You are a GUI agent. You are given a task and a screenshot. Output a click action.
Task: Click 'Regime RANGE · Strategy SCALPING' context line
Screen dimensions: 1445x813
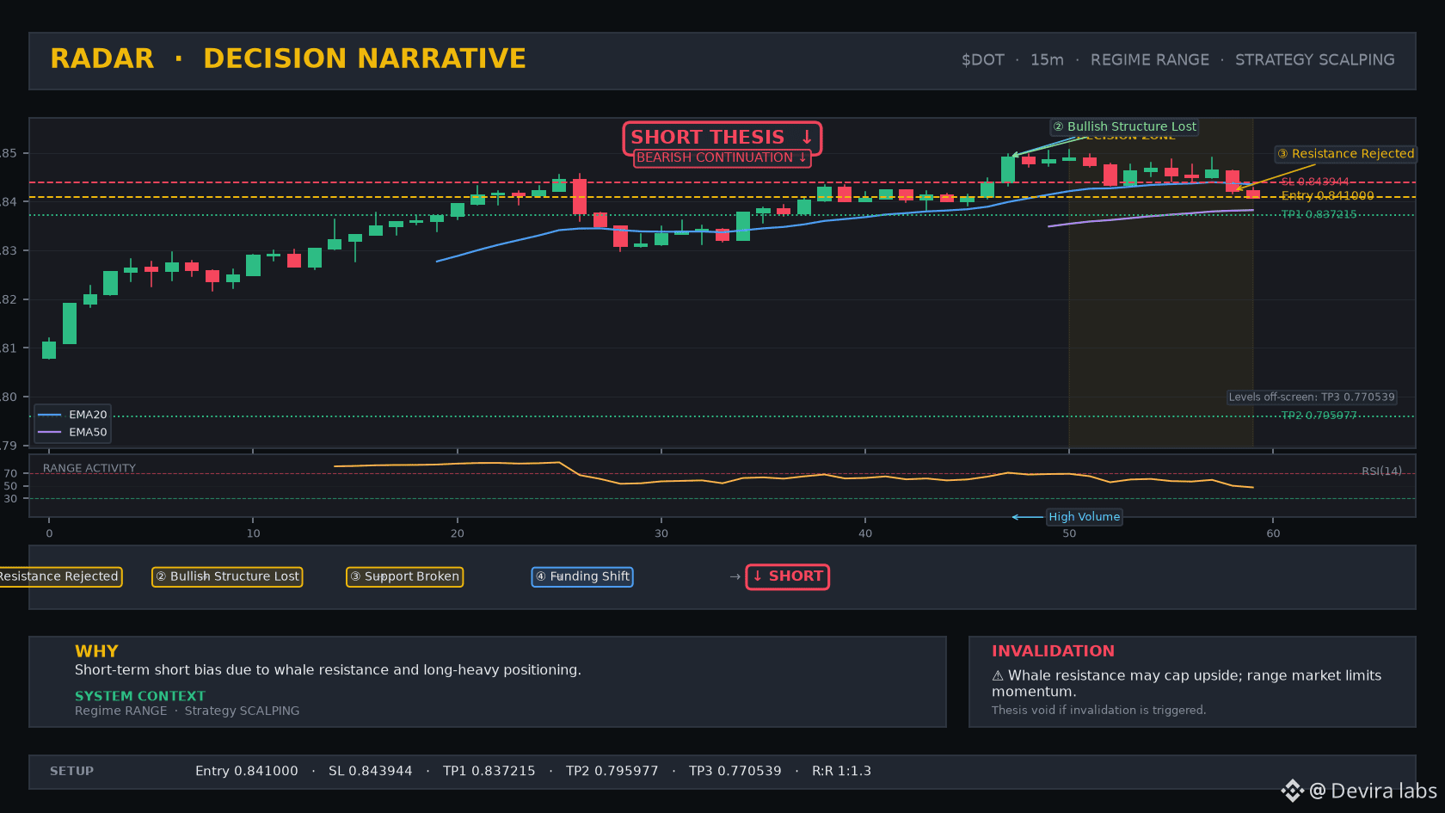coord(188,711)
